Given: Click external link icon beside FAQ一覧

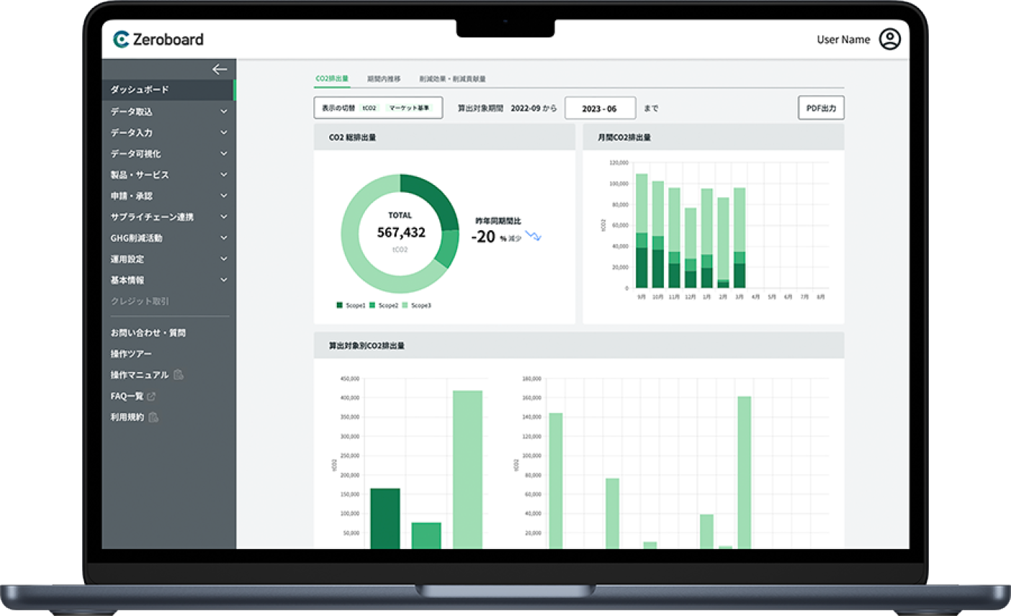Looking at the screenshot, I should [151, 397].
